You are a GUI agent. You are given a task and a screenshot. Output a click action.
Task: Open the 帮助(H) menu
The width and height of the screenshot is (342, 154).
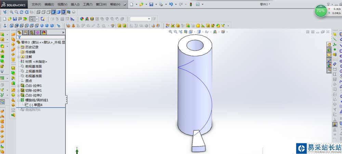click(115, 4)
